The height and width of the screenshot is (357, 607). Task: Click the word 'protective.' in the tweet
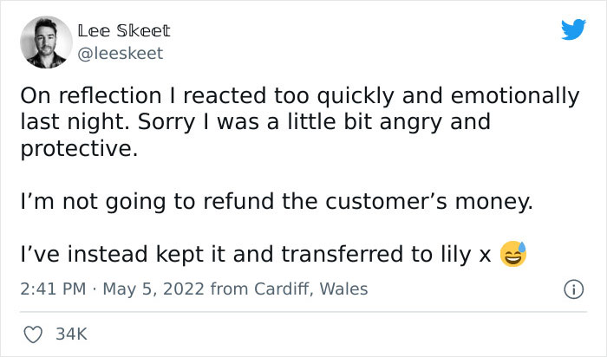tap(79, 148)
